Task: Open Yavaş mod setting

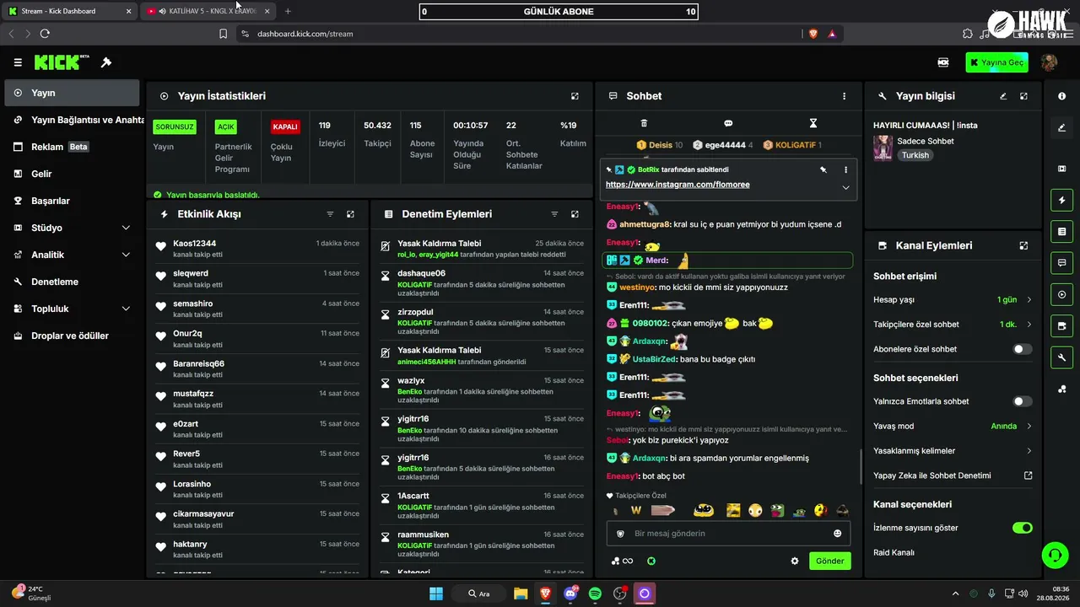Action: pyautogui.click(x=953, y=426)
